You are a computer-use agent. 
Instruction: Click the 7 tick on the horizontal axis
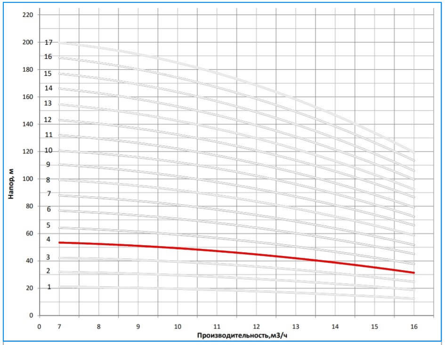click(60, 326)
